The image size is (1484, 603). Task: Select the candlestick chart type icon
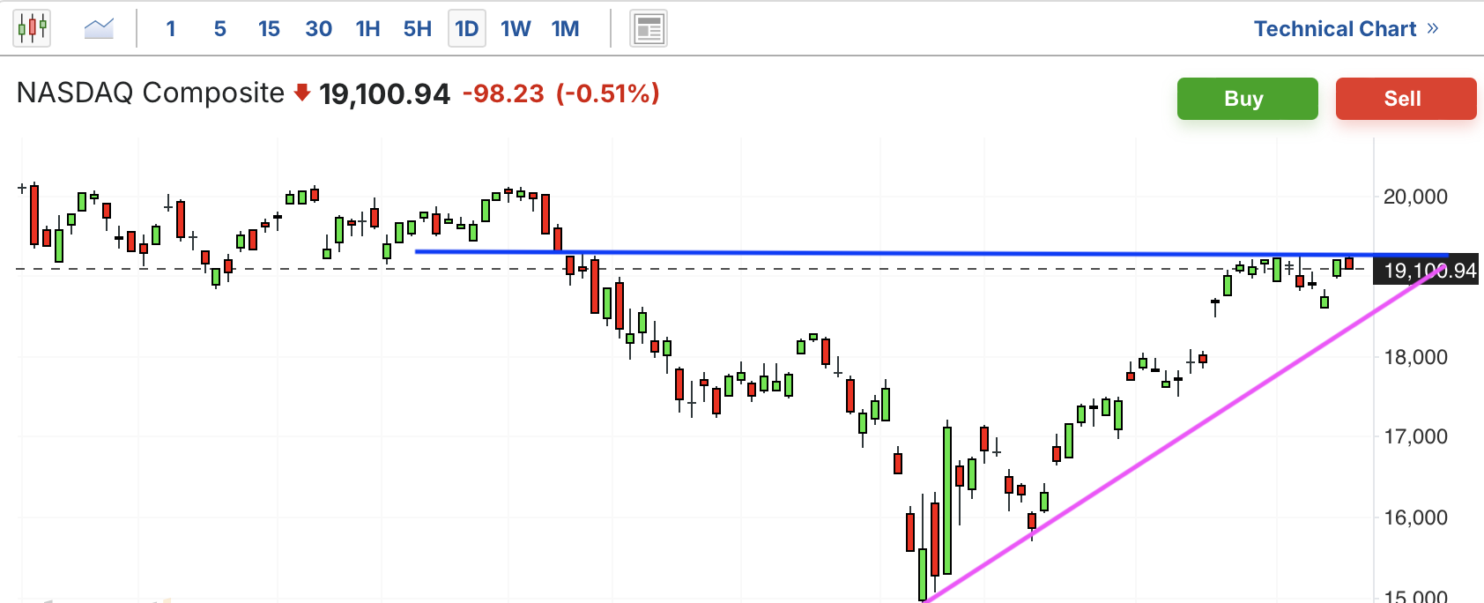click(32, 28)
